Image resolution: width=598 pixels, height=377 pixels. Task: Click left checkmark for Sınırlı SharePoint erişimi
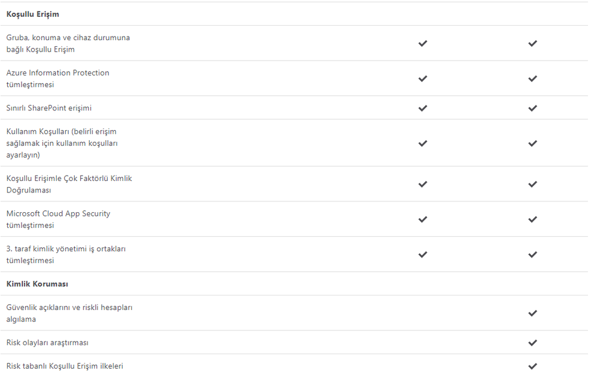(423, 108)
